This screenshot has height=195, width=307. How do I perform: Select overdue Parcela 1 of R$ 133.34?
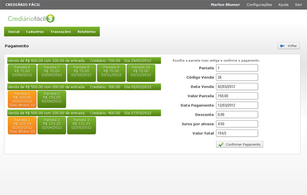pos(22,125)
